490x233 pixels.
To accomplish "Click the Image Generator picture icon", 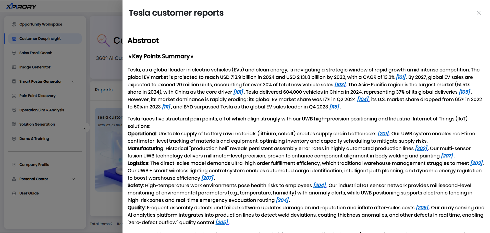I will [x=14, y=67].
